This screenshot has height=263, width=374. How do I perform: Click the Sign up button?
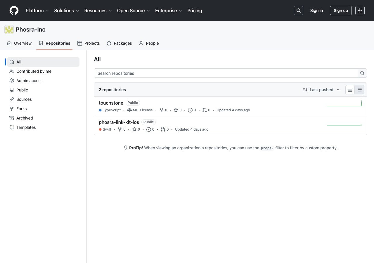pyautogui.click(x=341, y=11)
